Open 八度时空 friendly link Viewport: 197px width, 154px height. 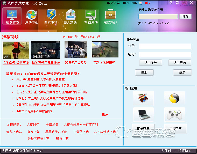coord(33,125)
